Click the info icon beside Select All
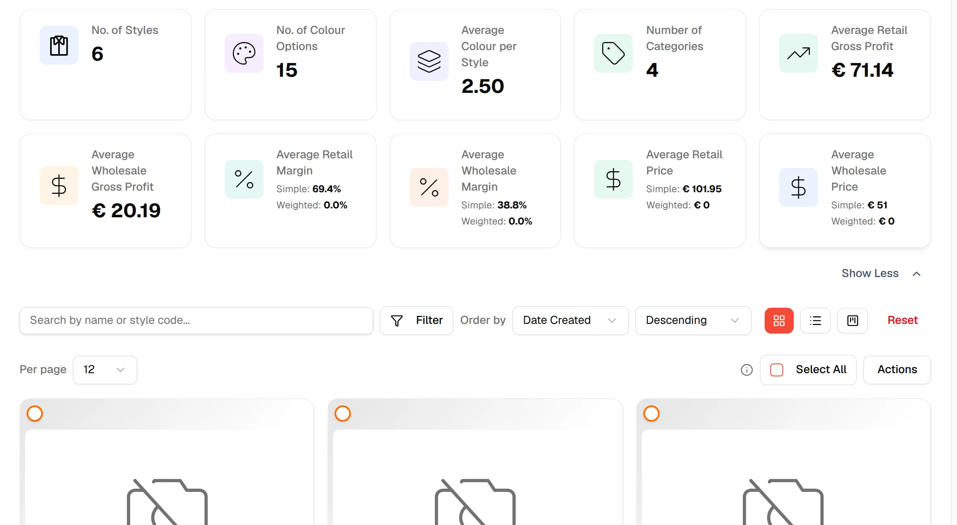The width and height of the screenshot is (957, 525). point(747,370)
